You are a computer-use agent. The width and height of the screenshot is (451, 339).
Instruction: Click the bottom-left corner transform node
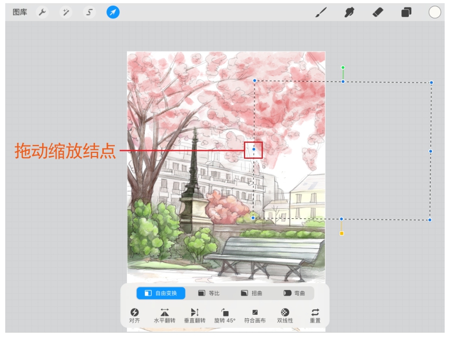[x=253, y=218]
